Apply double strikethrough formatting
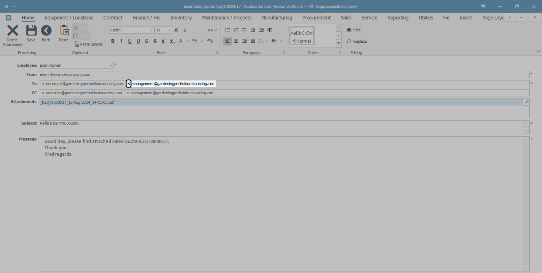This screenshot has width=542, height=273. tap(155, 41)
